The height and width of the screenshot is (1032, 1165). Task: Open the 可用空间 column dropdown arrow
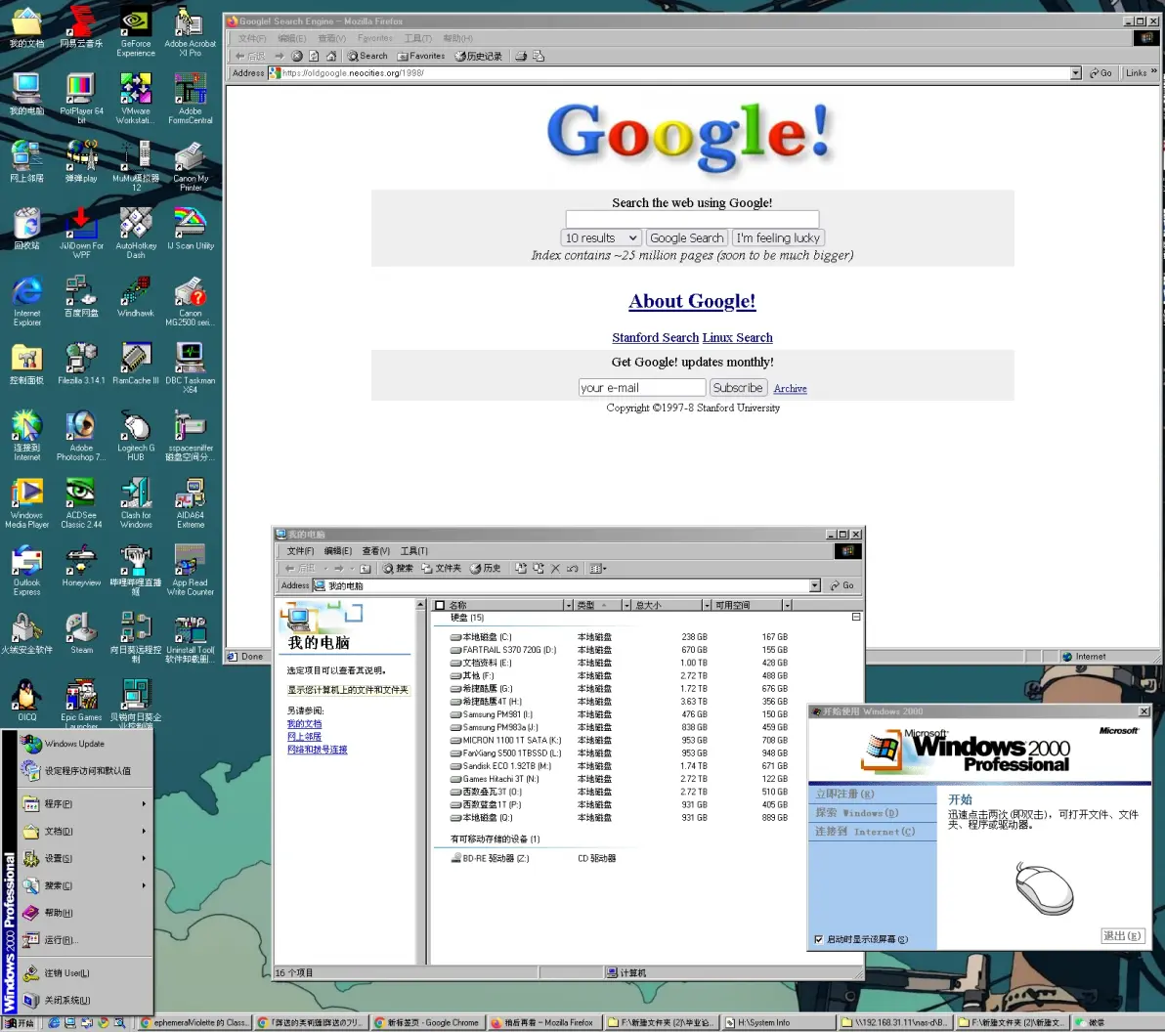tap(787, 606)
